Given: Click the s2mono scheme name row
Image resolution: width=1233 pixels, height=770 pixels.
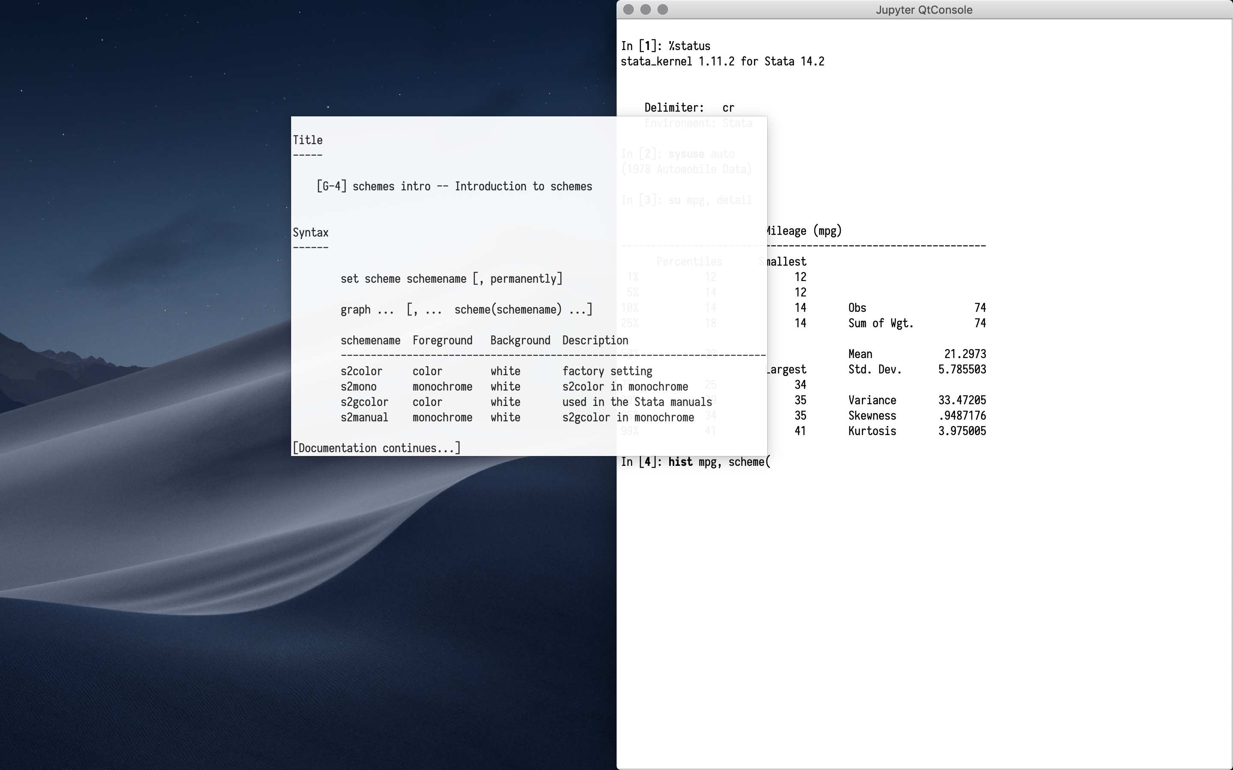Looking at the screenshot, I should tap(358, 387).
